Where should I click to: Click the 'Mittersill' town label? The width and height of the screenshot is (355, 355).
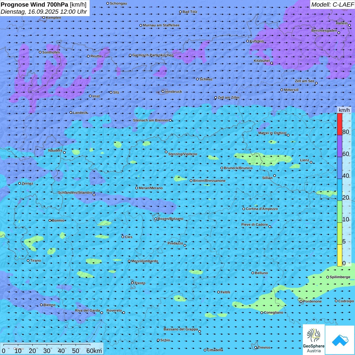[x=291, y=90]
